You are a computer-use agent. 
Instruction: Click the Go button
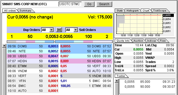pyautogui.click(x=89, y=4)
